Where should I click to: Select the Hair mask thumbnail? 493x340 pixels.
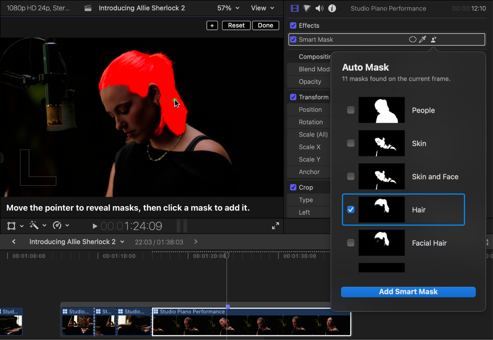381,210
